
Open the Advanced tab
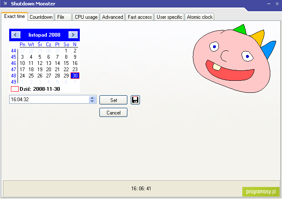coord(112,17)
